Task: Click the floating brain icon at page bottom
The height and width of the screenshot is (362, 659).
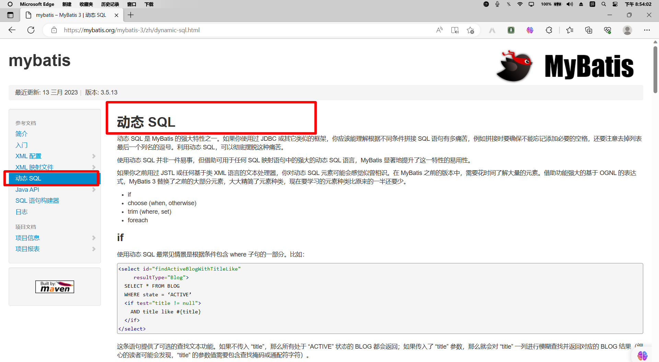Action: pyautogui.click(x=642, y=355)
